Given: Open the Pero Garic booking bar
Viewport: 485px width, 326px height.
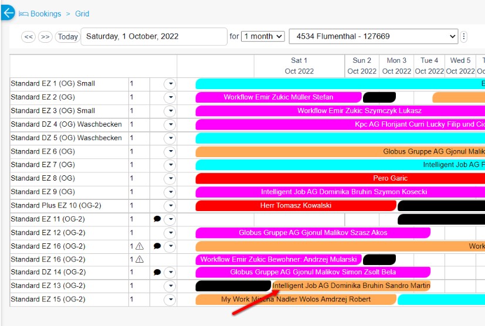Looking at the screenshot, I should [340, 178].
